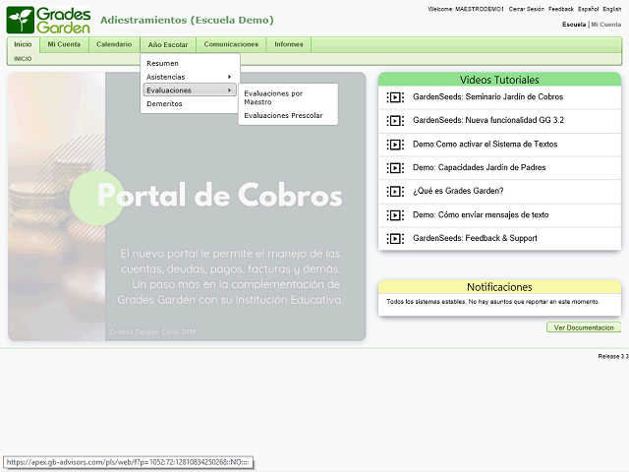
Task: Open Demo: Cómo enviar mensajes de texto
Action: tap(481, 214)
